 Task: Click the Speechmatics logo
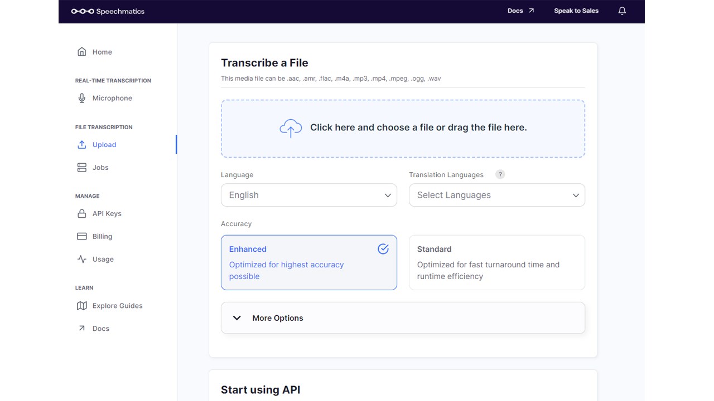click(108, 11)
